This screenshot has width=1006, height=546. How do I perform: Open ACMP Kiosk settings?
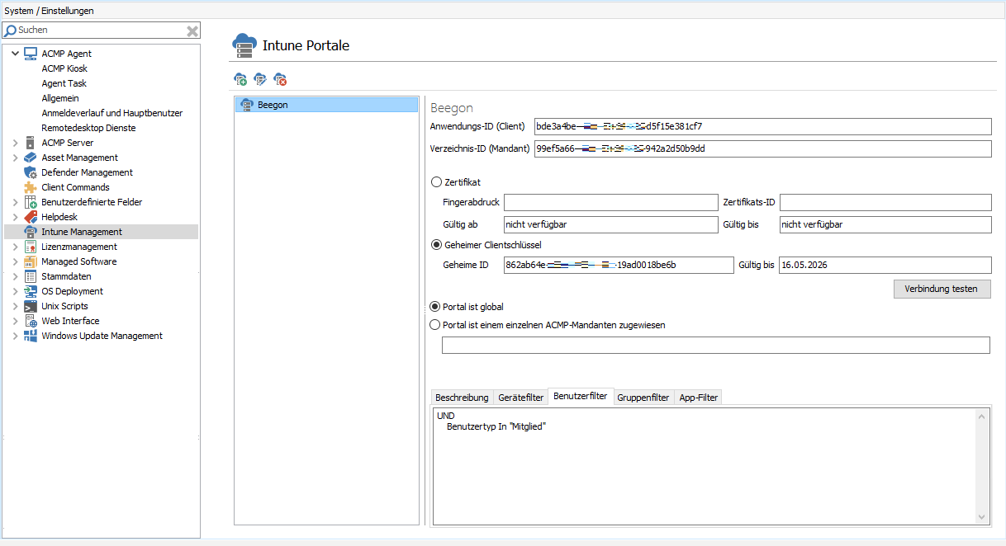pos(64,68)
